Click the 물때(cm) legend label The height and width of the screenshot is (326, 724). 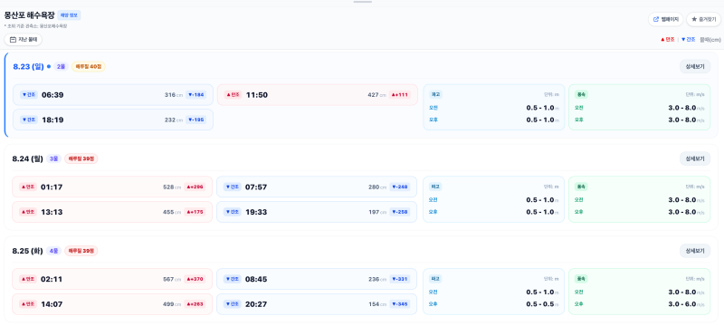(710, 40)
